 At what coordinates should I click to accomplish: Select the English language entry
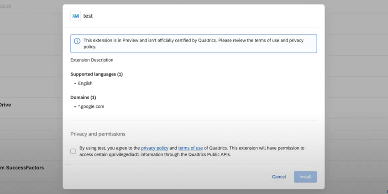85,83
